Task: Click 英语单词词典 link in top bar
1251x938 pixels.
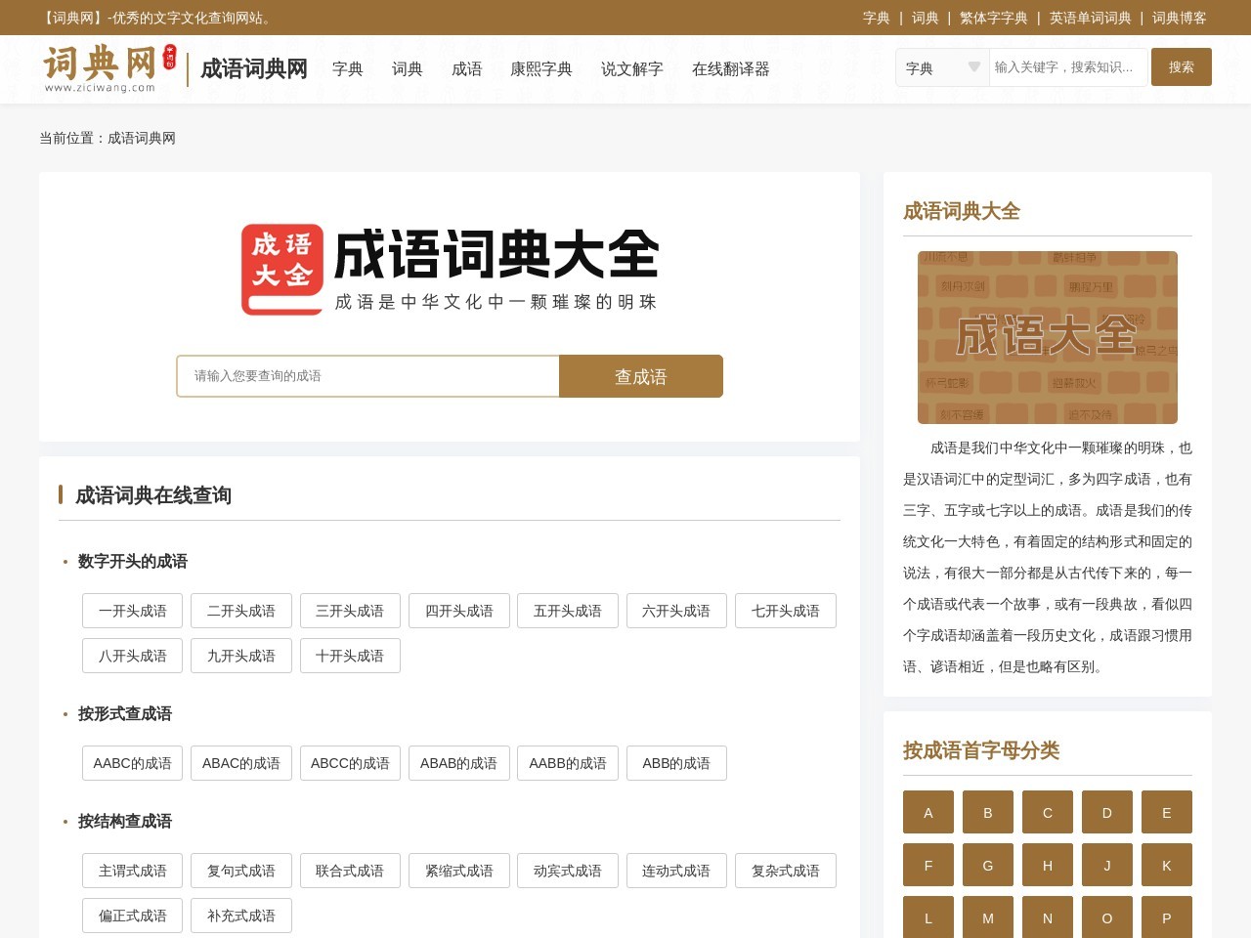Action: coord(1091,18)
